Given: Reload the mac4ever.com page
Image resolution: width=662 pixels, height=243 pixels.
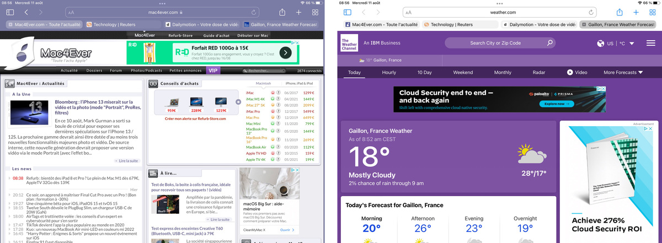Looking at the screenshot, I should [254, 12].
